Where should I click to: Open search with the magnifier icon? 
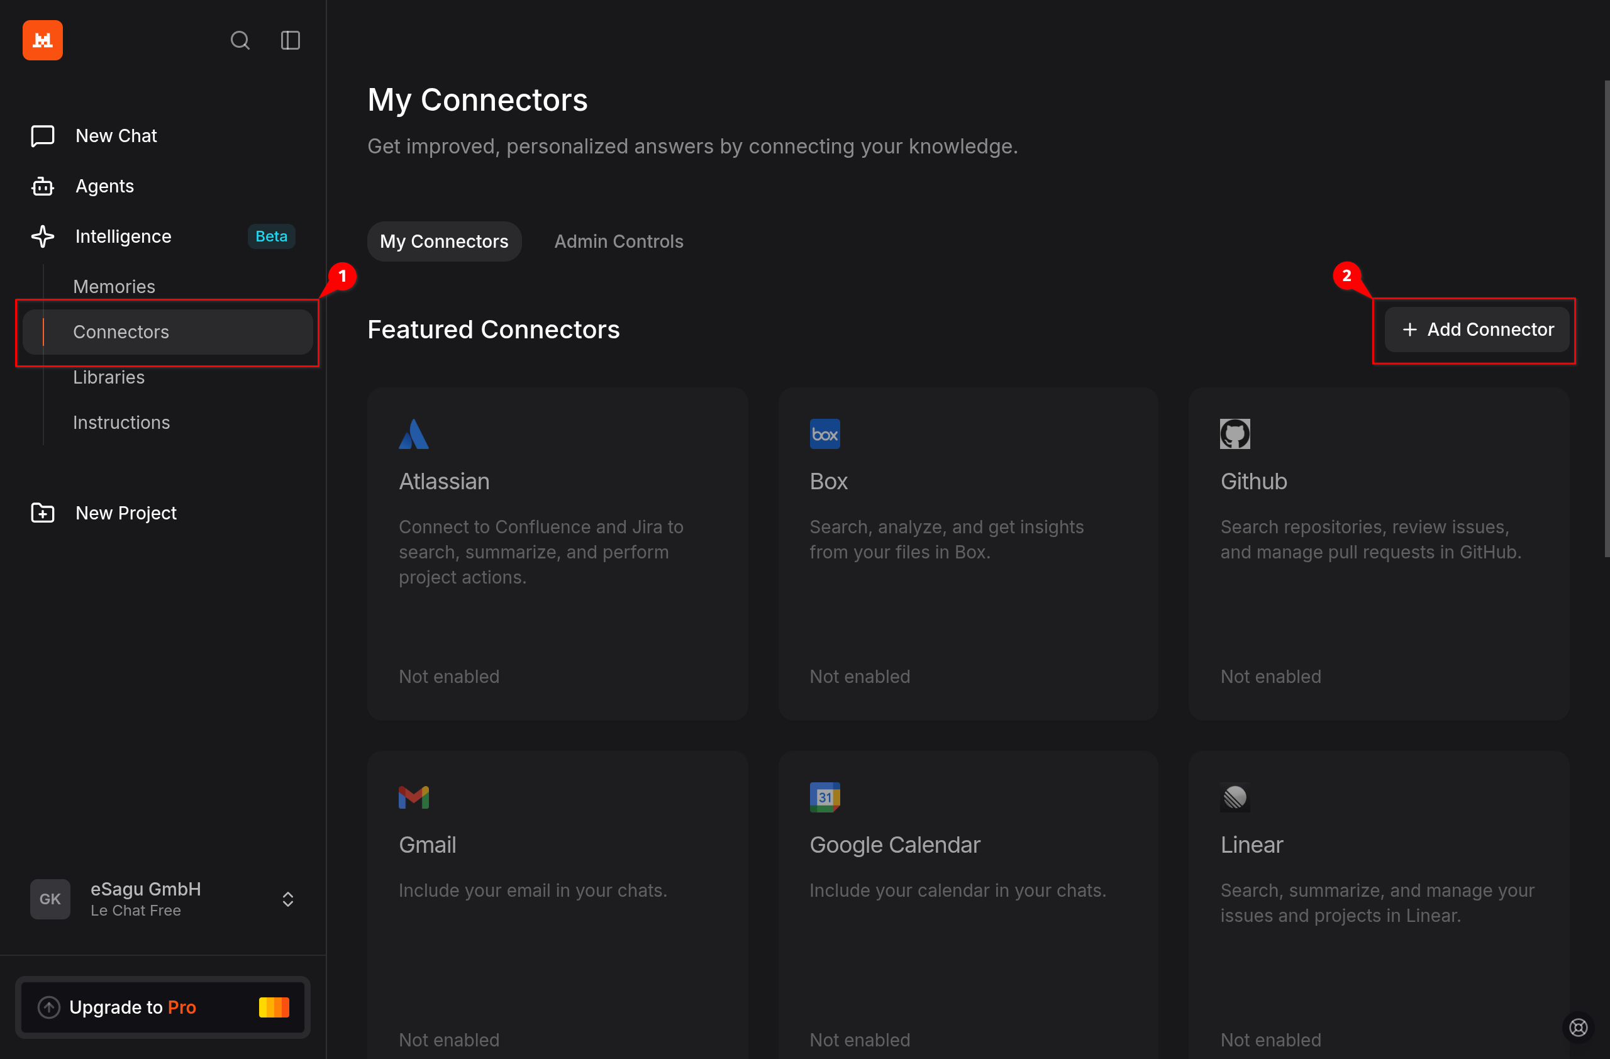point(240,41)
